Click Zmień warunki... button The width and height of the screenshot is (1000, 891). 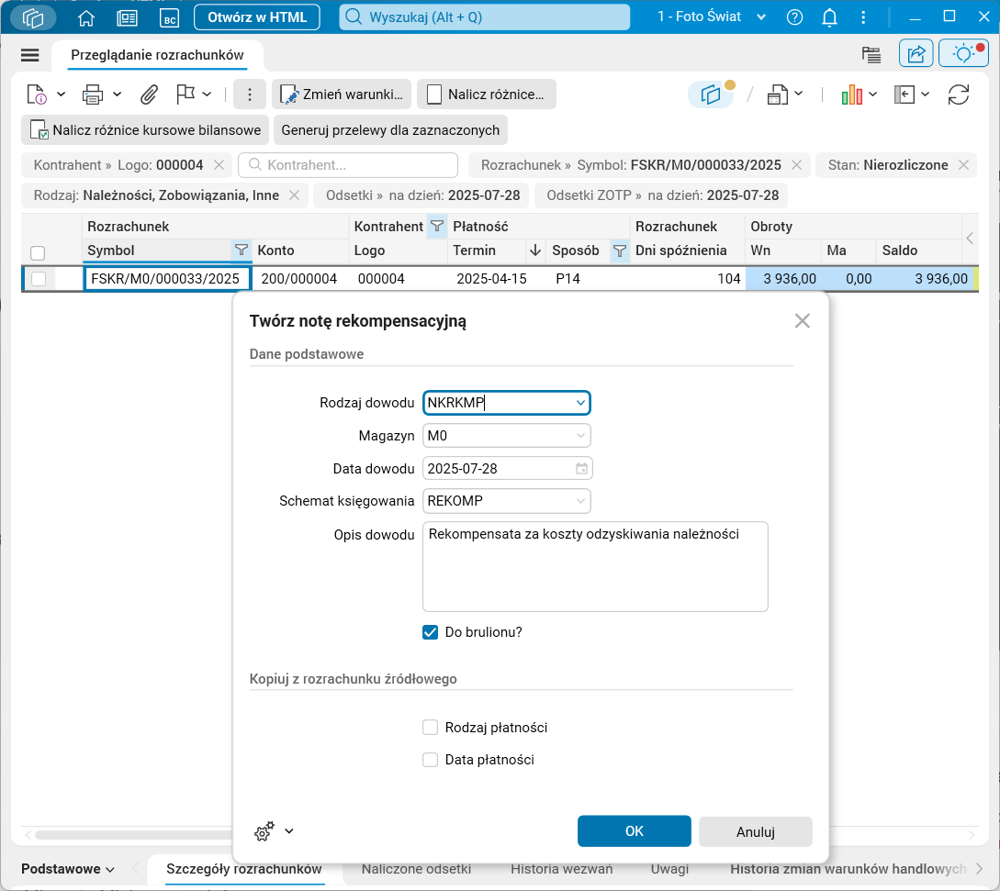(341, 95)
